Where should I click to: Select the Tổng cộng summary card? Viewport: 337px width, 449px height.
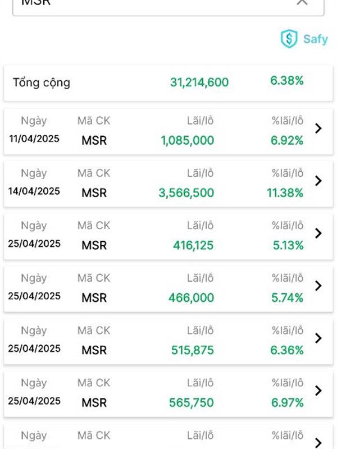click(168, 83)
